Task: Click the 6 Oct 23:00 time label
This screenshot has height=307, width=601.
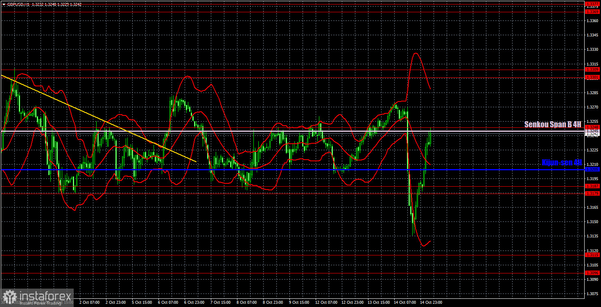Action: 194,302
